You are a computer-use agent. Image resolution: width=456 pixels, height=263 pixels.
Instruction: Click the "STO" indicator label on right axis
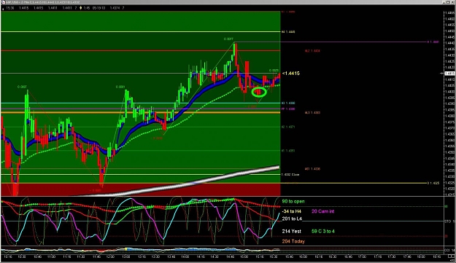[x=449, y=221]
